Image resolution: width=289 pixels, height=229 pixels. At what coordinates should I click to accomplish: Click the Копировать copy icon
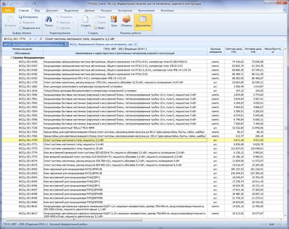(20, 17)
